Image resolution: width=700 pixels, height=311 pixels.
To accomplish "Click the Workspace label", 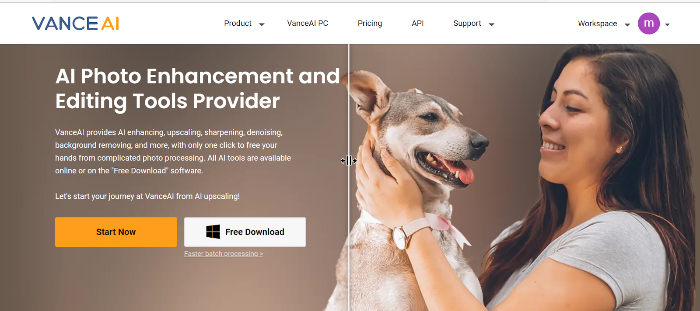I will (x=597, y=24).
